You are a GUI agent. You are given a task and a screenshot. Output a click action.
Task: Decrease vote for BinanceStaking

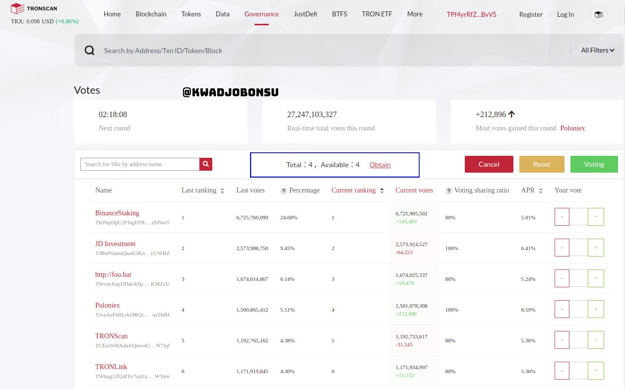click(562, 217)
